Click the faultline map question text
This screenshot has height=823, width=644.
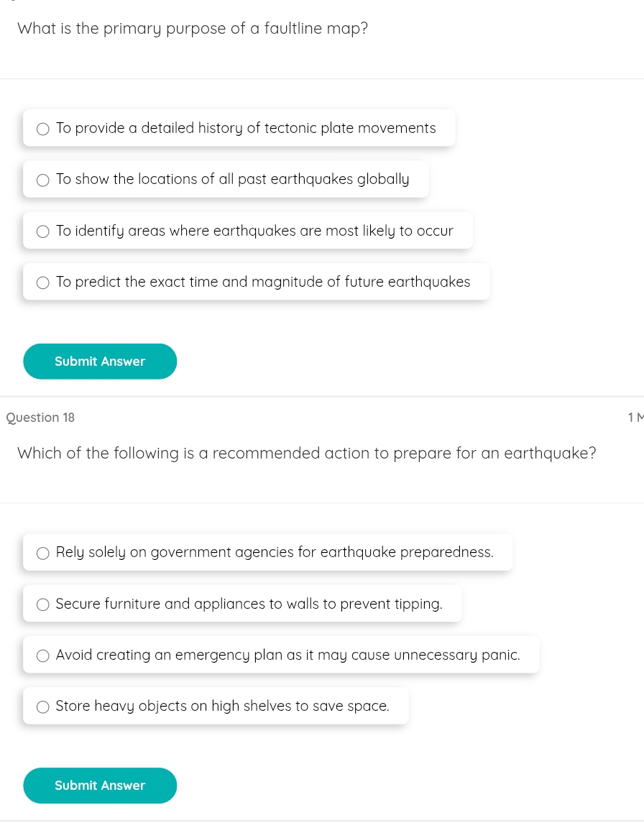(193, 28)
